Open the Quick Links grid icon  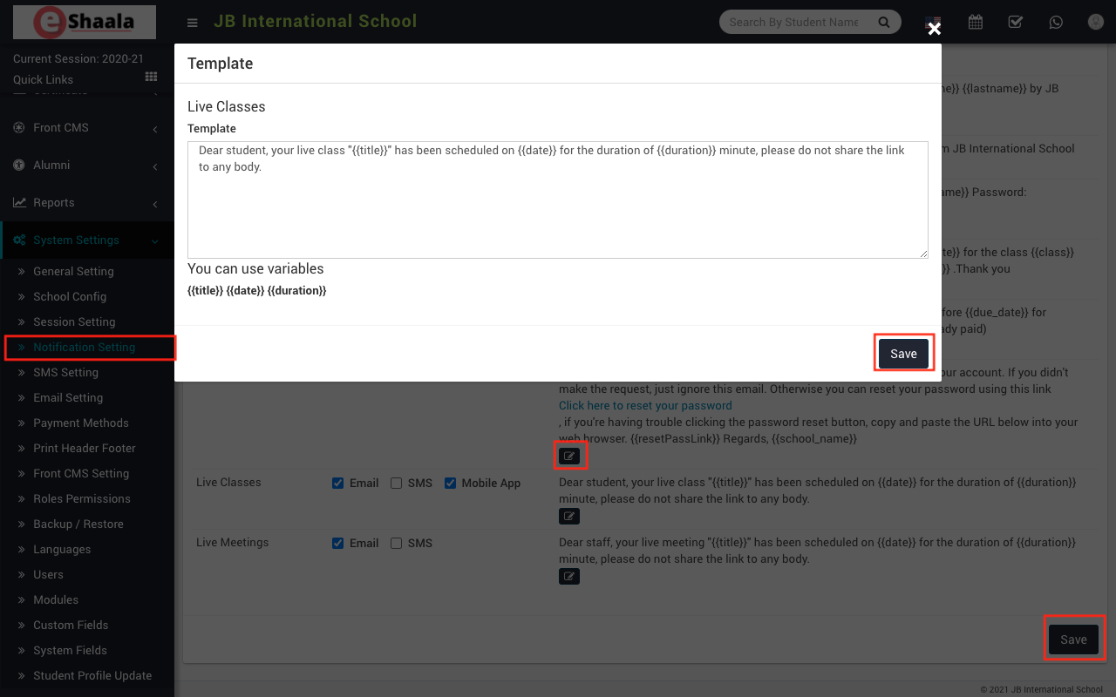tap(151, 78)
